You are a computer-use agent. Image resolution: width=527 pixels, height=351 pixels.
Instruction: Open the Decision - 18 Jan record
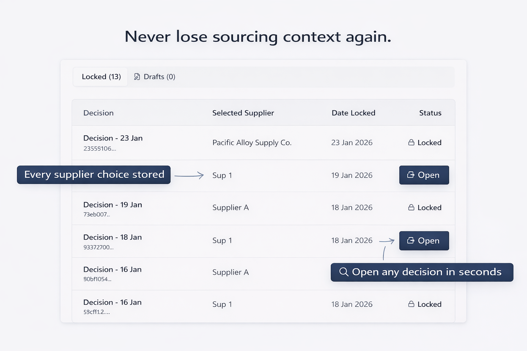pyautogui.click(x=424, y=241)
